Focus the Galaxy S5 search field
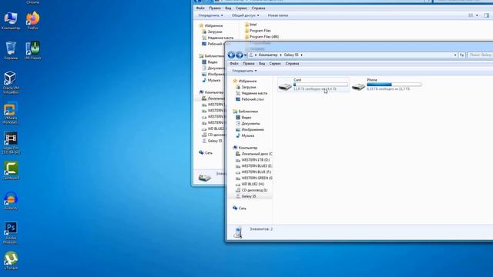 pyautogui.click(x=481, y=55)
